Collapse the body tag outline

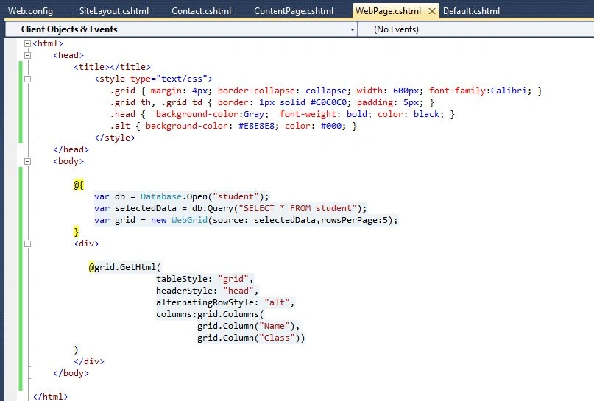(27, 161)
